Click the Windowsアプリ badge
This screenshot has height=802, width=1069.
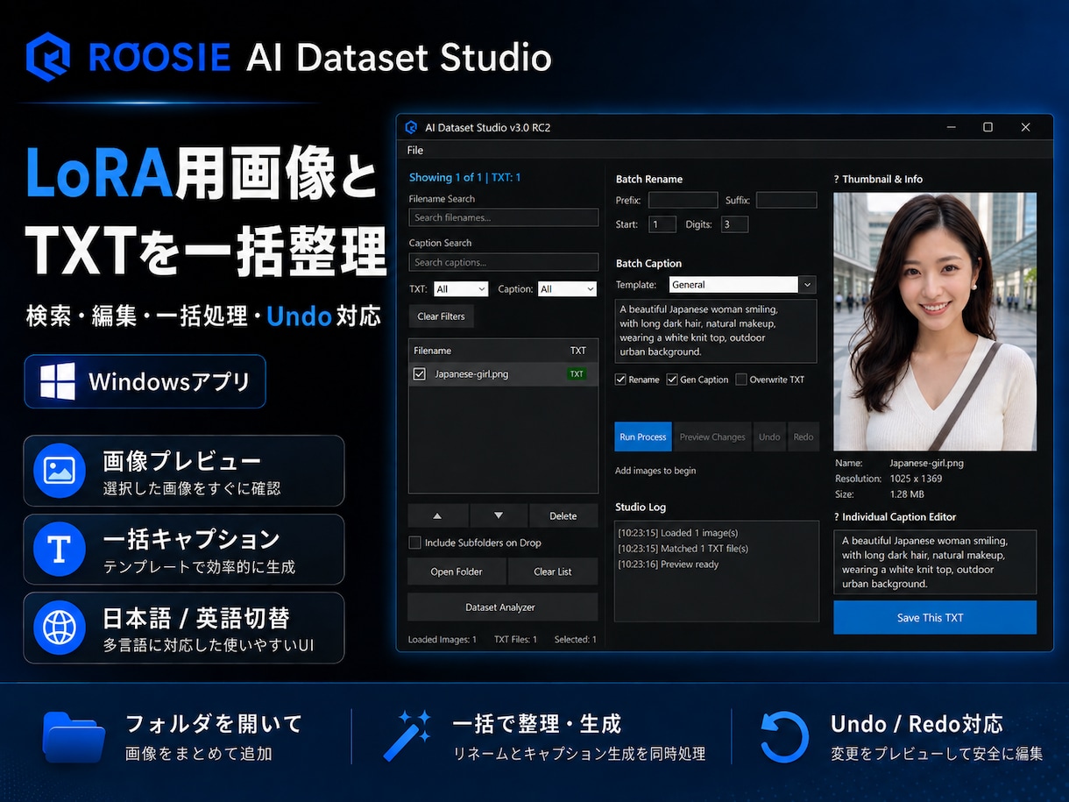coord(145,381)
